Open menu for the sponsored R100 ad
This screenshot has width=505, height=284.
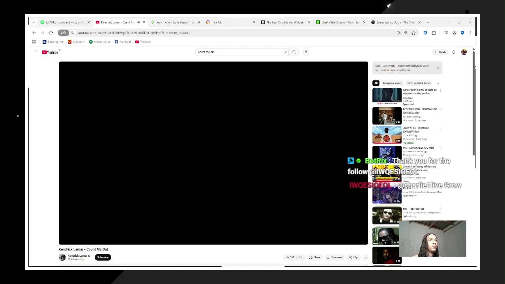440,90
